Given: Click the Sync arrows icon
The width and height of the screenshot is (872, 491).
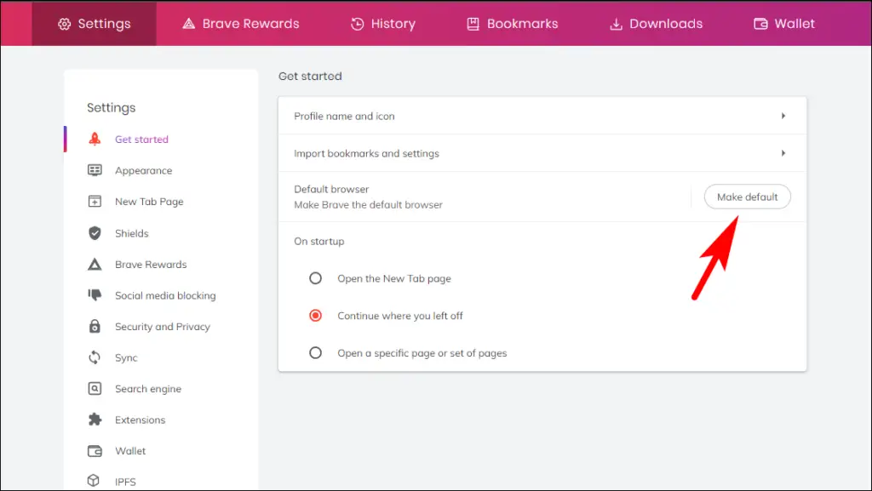Looking at the screenshot, I should click(95, 357).
